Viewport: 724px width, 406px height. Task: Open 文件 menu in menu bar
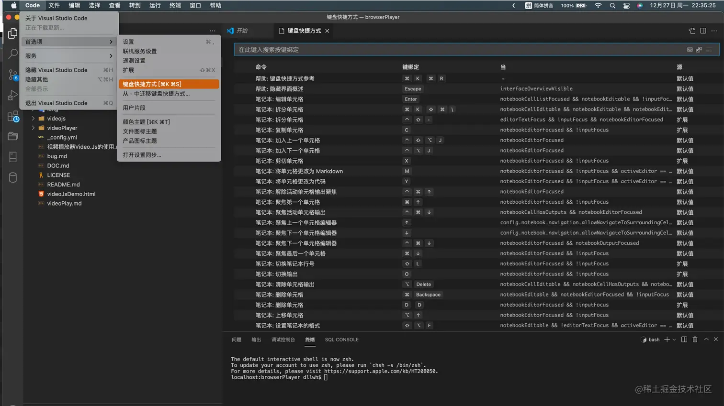point(54,6)
